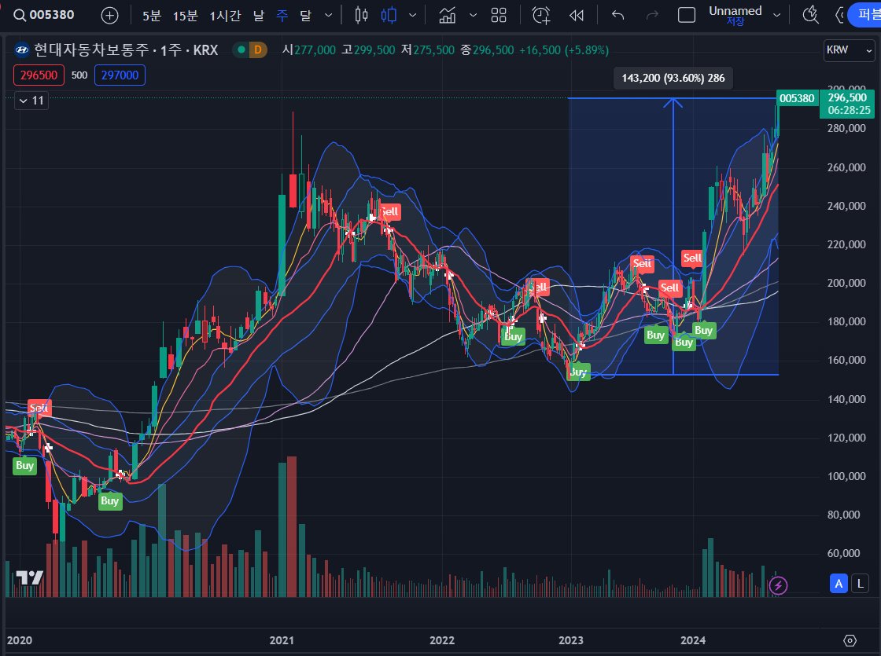Click the purple lightning flash icon

[x=778, y=586]
